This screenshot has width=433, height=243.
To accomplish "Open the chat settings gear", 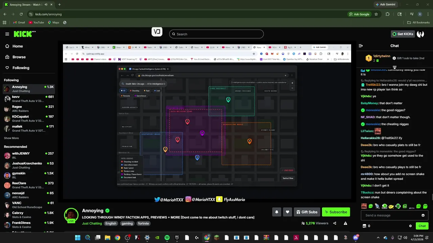I will pos(410,226).
